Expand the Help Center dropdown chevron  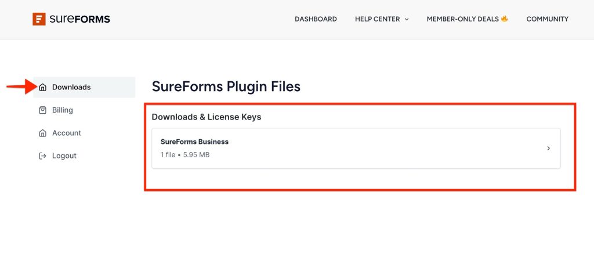407,19
